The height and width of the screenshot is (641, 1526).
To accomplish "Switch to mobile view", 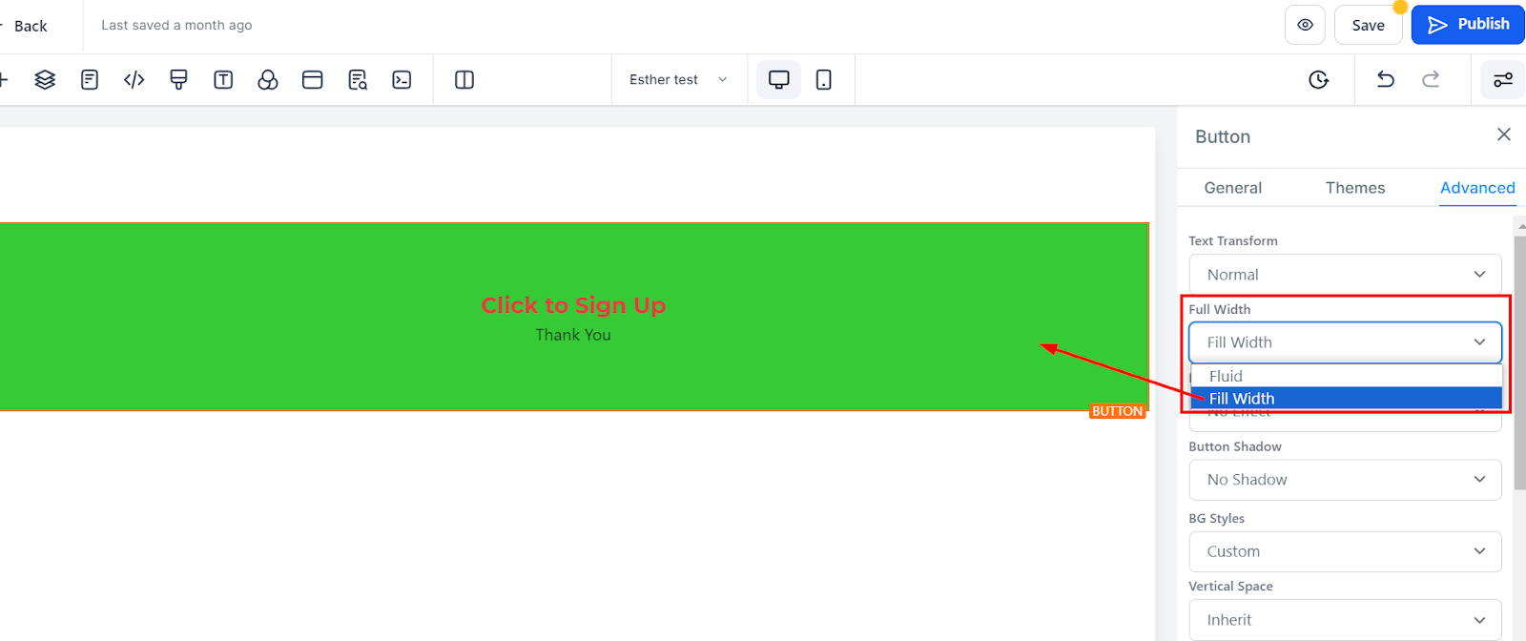I will click(824, 80).
